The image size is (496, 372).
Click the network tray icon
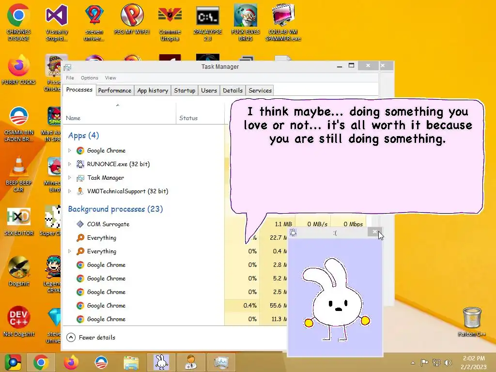(x=436, y=363)
